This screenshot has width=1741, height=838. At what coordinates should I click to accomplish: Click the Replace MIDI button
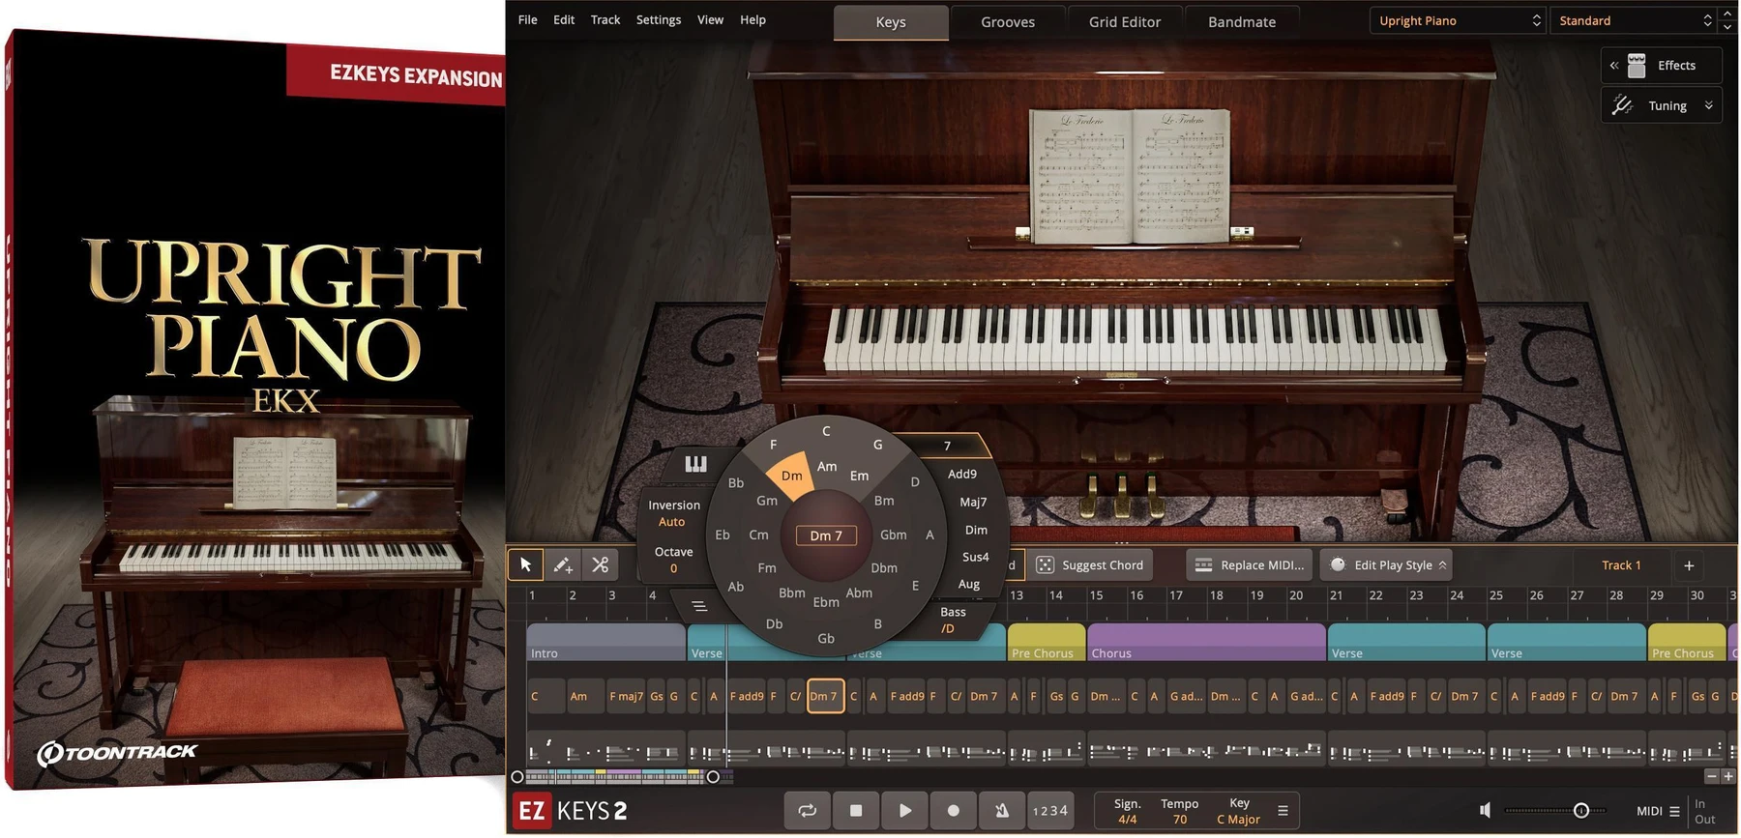pos(1252,565)
